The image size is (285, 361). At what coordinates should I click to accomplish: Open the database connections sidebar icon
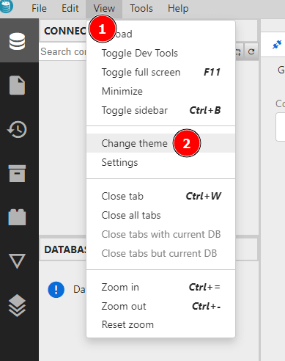click(x=17, y=41)
